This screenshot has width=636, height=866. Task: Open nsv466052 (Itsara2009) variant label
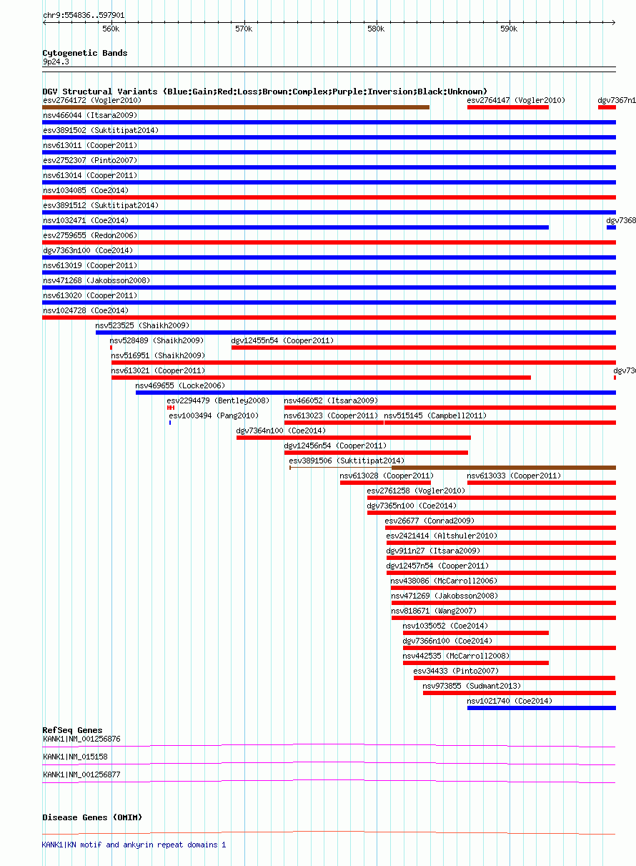[x=331, y=400]
